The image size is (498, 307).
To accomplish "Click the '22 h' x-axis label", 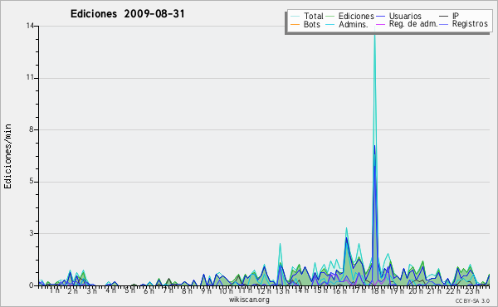I will [x=453, y=290].
